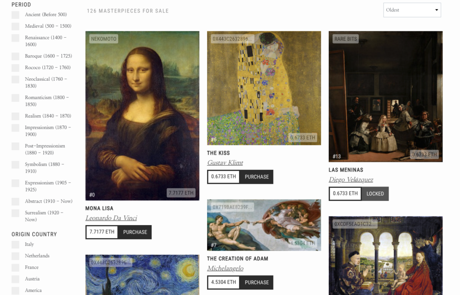Screen dimensions: 460x295
Task: Visit the Michelangelo artist link
Action: click(226, 269)
